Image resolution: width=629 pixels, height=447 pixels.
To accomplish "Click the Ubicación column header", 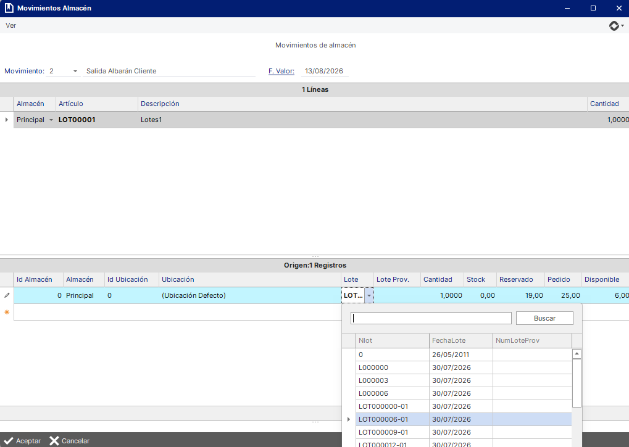I will (250, 279).
